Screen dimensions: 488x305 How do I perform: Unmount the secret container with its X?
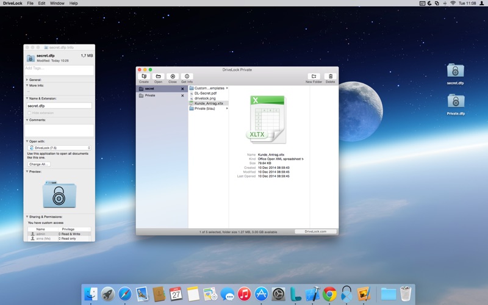(x=182, y=88)
